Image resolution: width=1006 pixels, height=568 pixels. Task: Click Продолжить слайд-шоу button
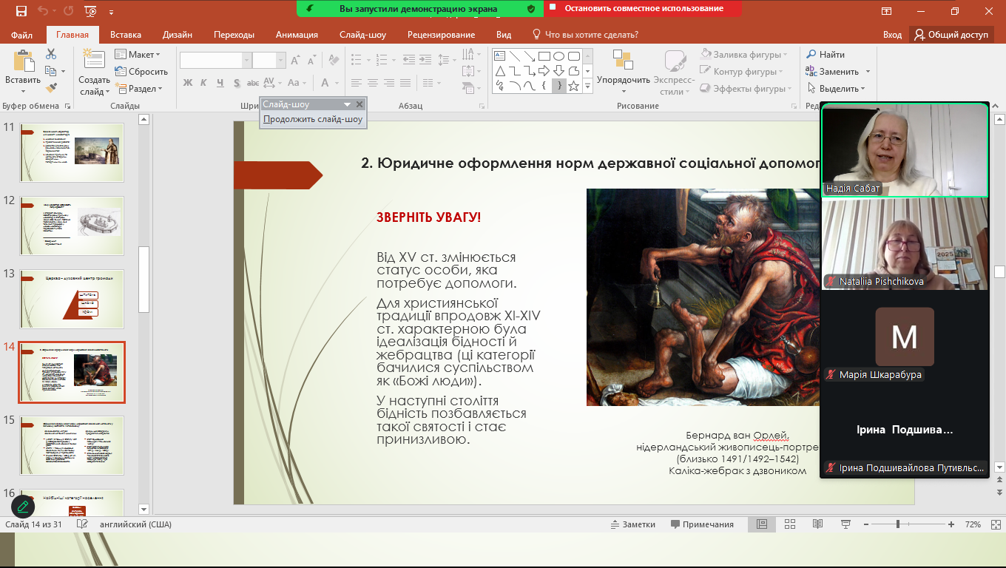point(313,119)
